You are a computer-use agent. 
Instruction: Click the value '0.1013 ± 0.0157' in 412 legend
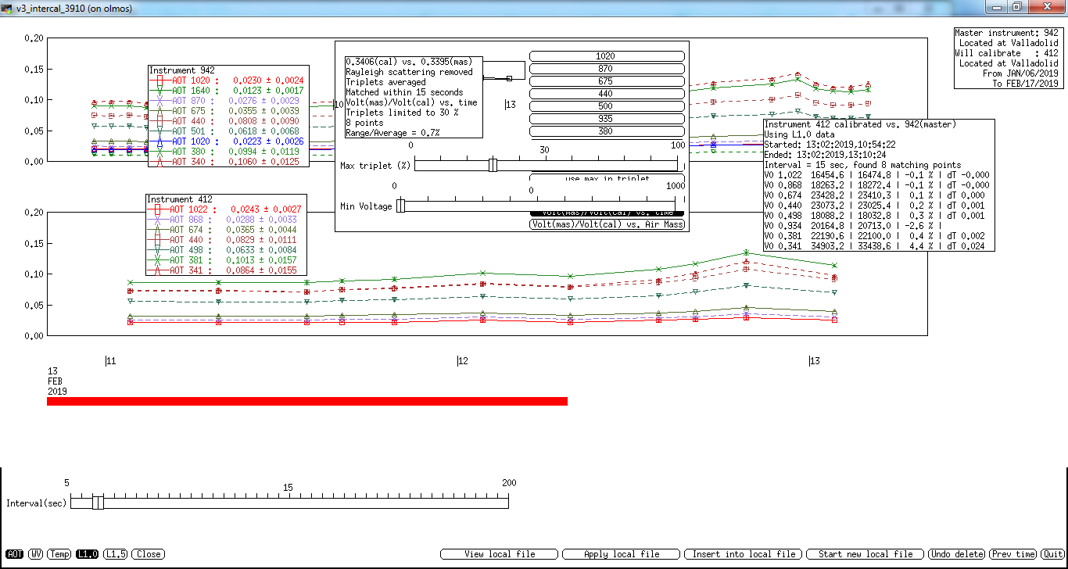(x=263, y=260)
